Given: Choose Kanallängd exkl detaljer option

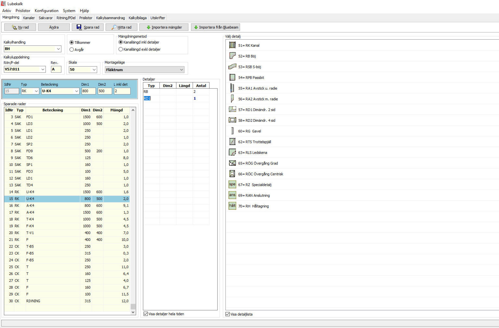Looking at the screenshot, I should [121, 49].
